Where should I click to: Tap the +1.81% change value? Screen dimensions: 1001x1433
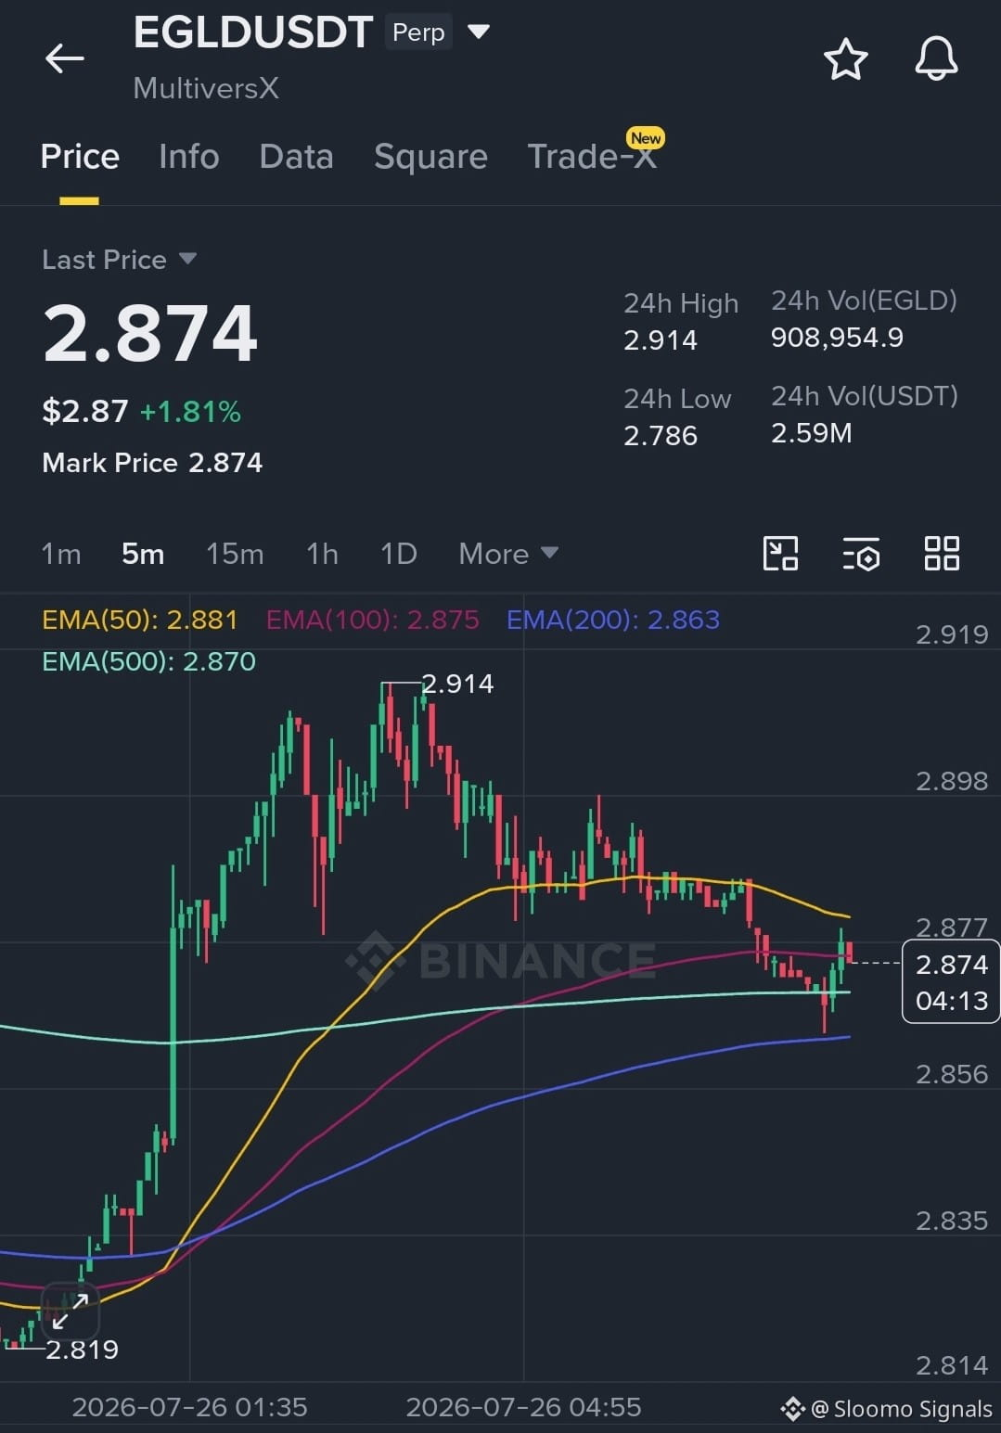coord(190,411)
